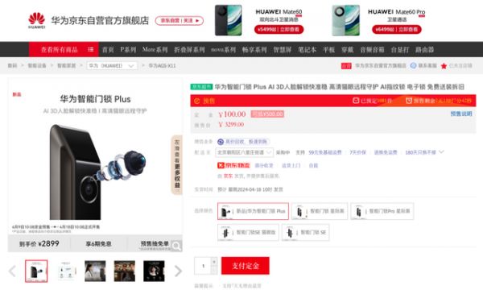Select the 智能门锁 SE variant
The width and height of the screenshot is (483, 290).
point(305,232)
